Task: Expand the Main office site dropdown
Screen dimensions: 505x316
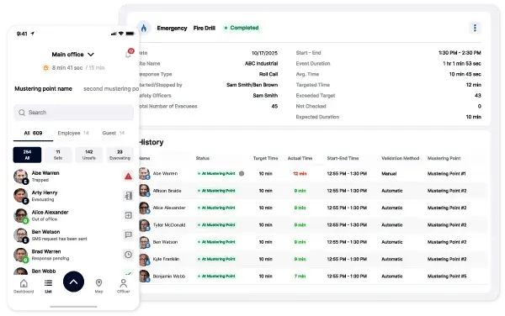Action: [72, 55]
